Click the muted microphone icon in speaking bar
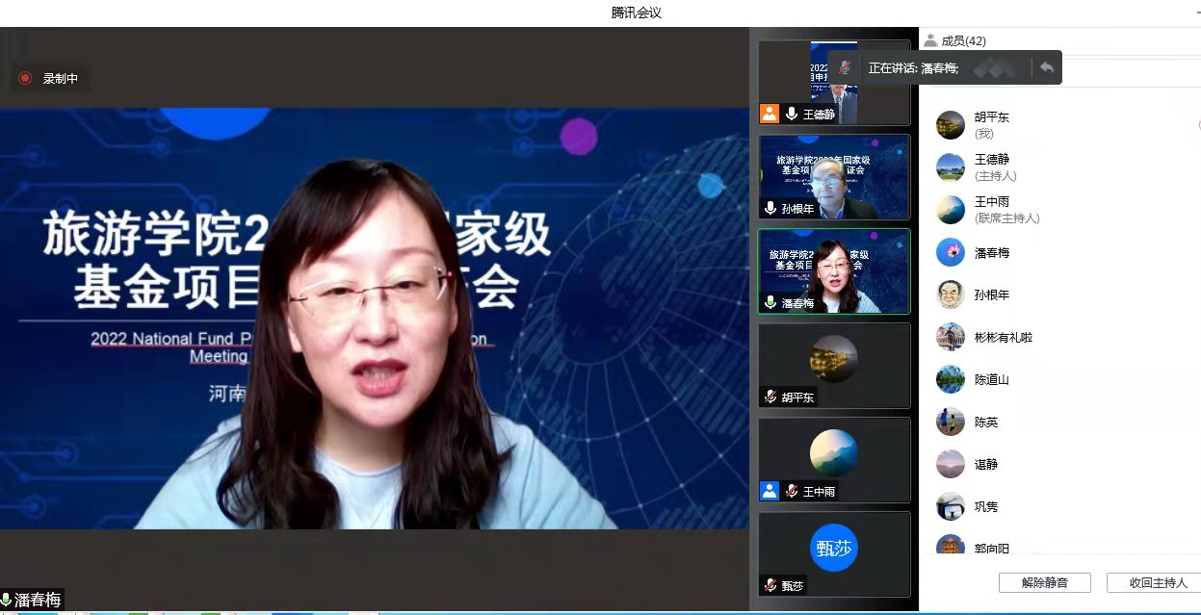Viewport: 1201px width, 615px height. (x=845, y=67)
